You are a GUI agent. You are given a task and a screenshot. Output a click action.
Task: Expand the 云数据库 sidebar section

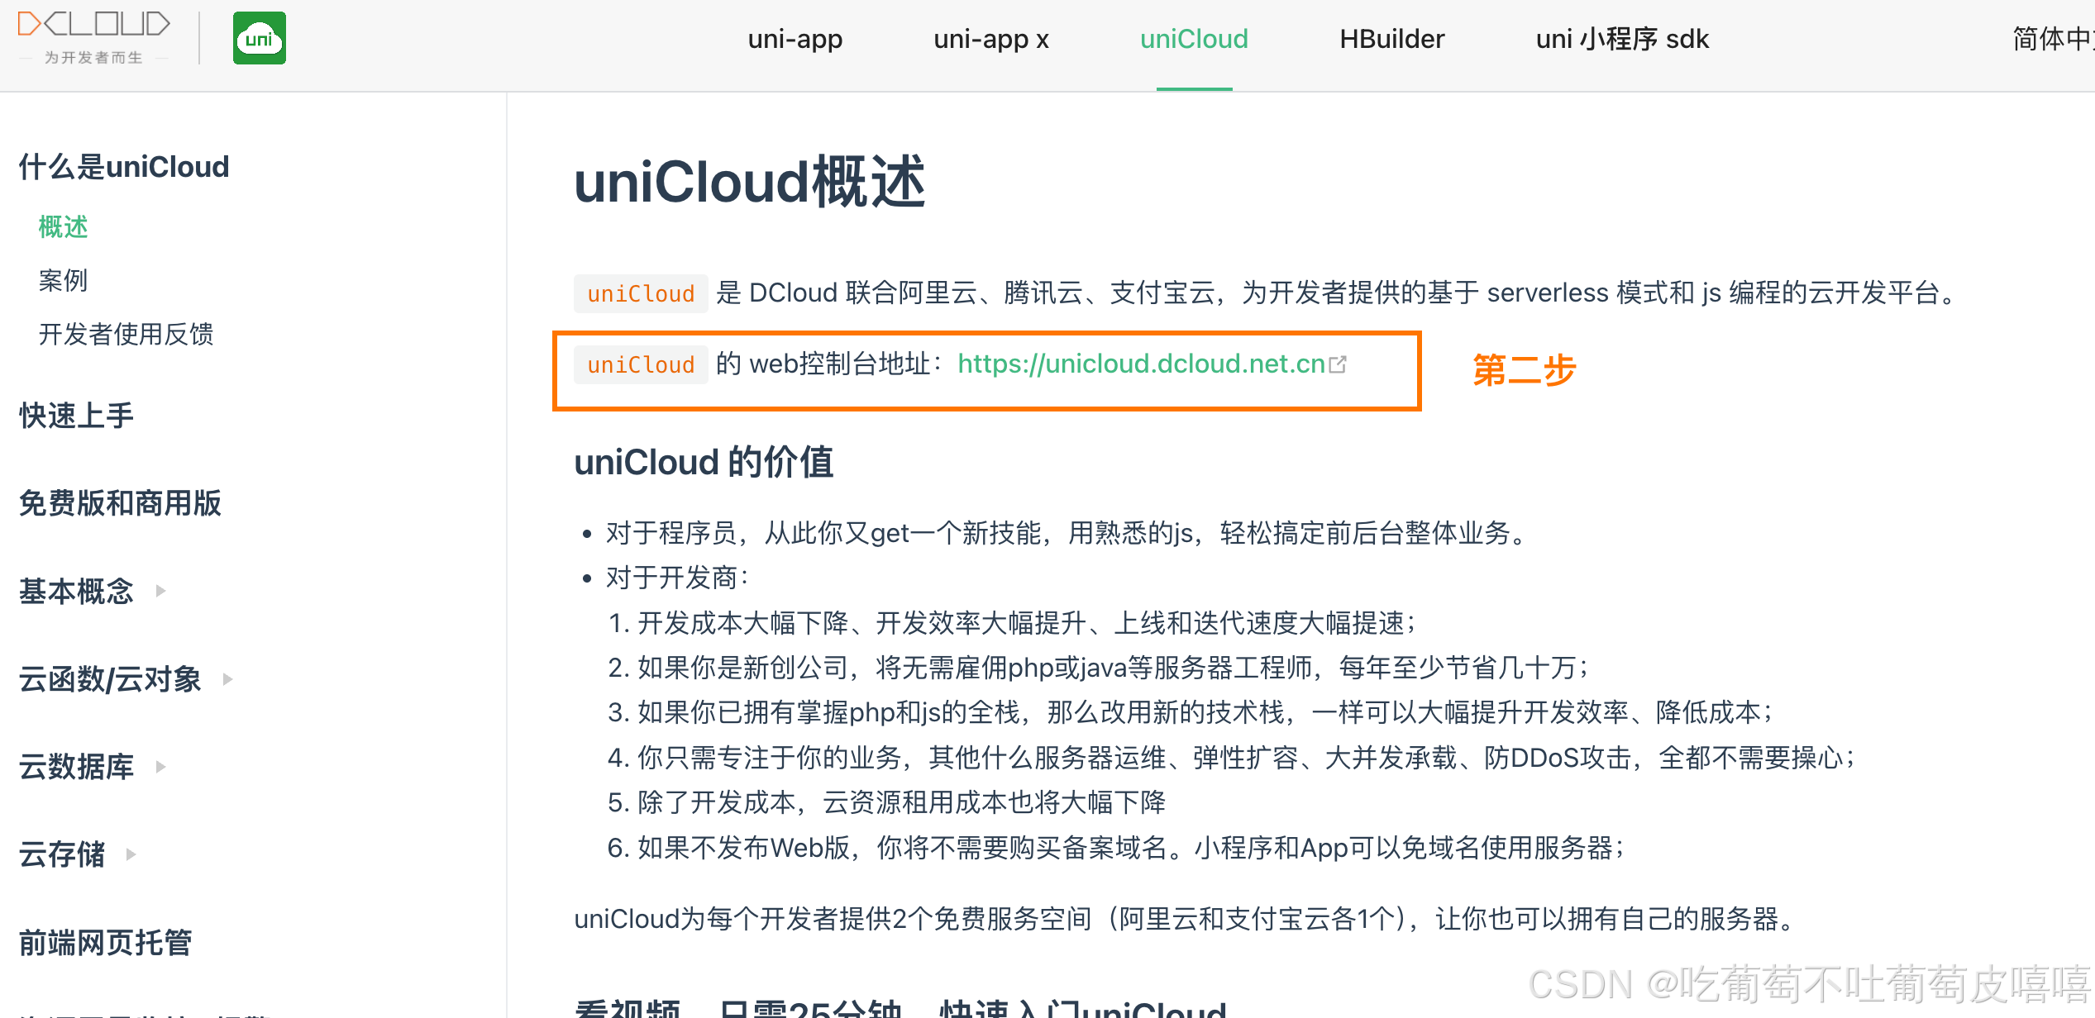(x=76, y=767)
